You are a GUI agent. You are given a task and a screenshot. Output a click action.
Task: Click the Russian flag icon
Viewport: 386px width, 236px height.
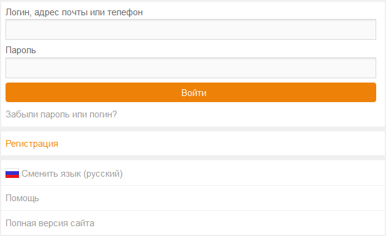pos(12,174)
